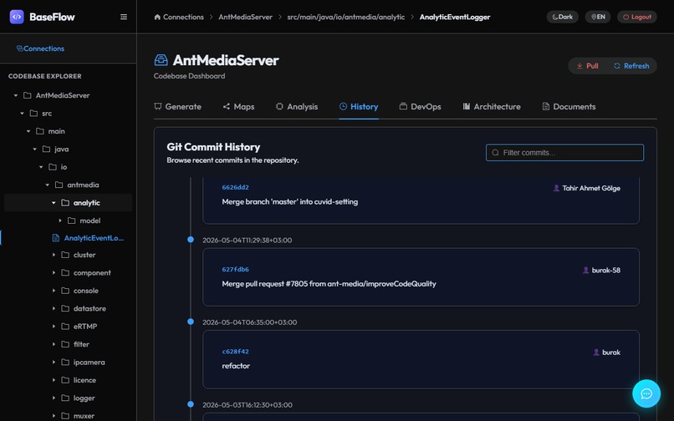The height and width of the screenshot is (421, 674).
Task: Click the AntMediaServer inbox header icon
Action: point(161,60)
